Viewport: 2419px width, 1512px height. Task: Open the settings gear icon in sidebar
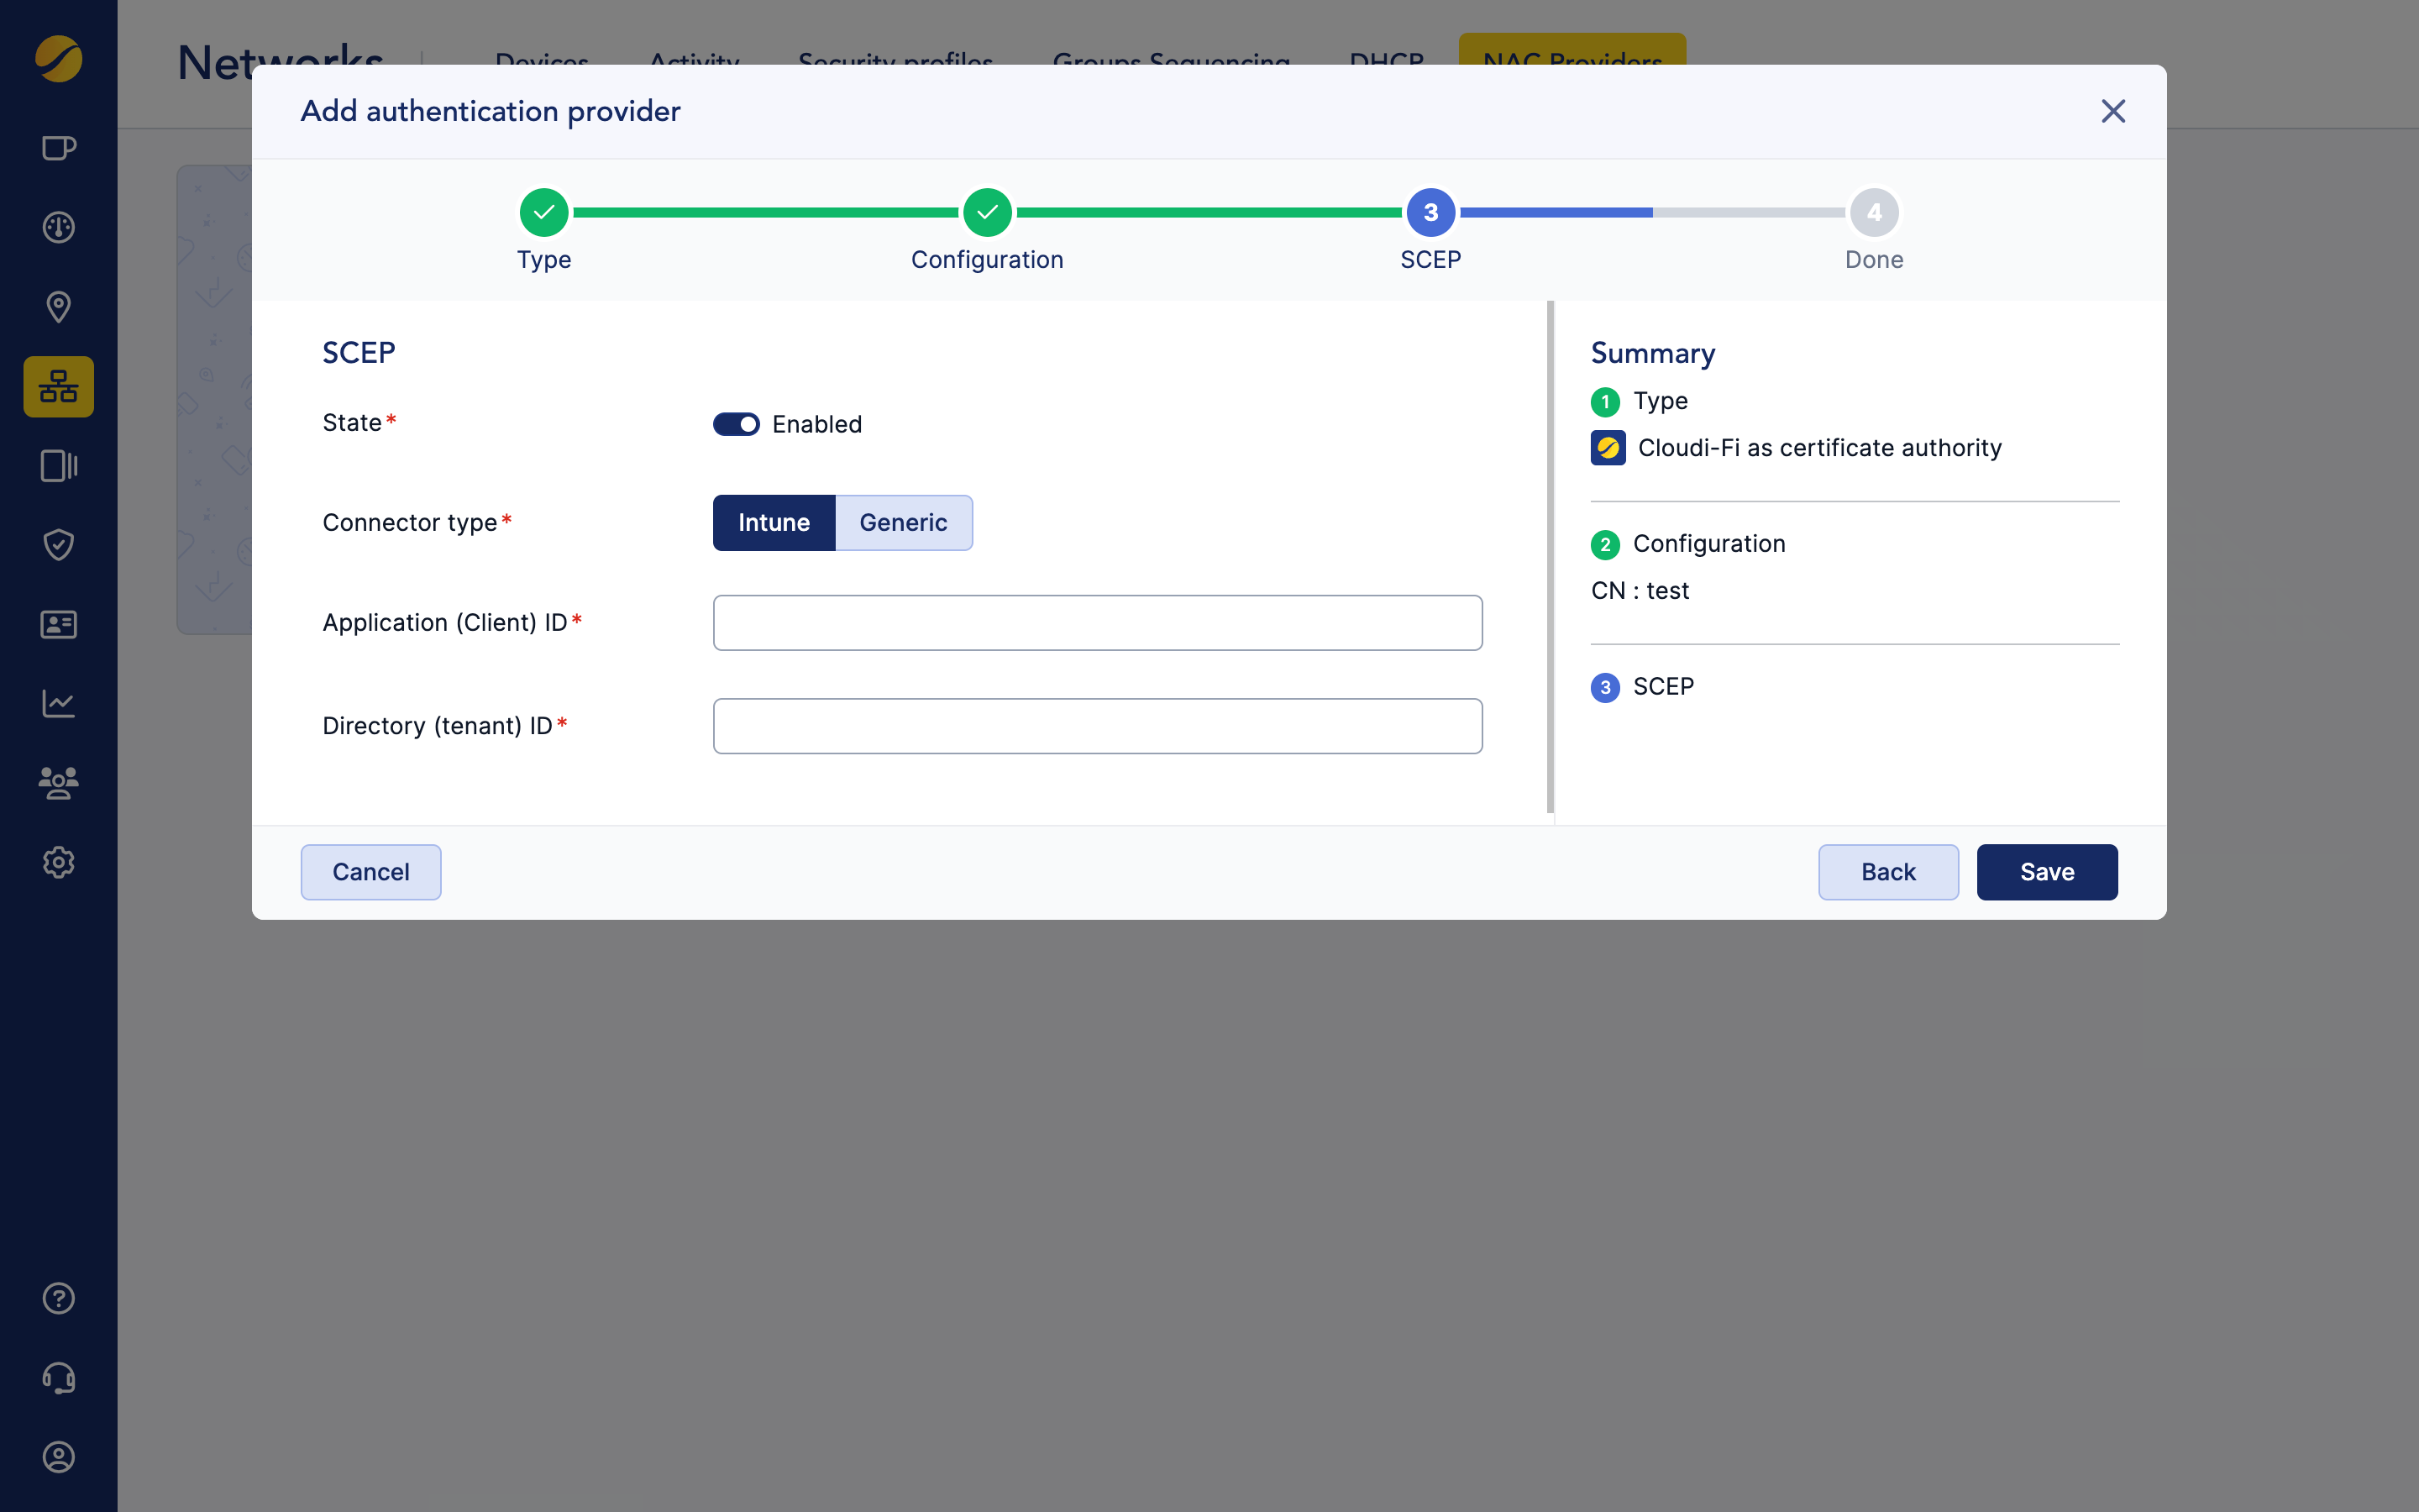click(x=58, y=862)
